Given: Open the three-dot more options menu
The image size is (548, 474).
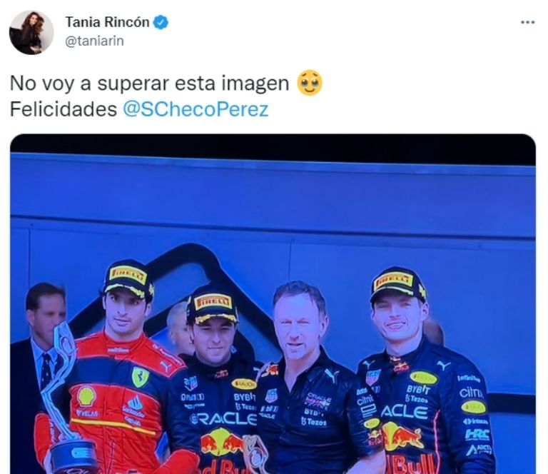Looking at the screenshot, I should [x=527, y=22].
